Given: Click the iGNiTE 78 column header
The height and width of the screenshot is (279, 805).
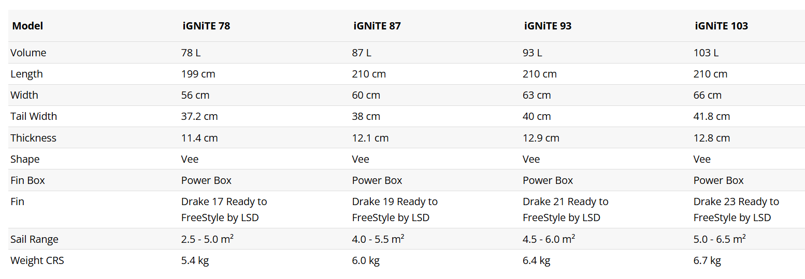Looking at the screenshot, I should 206,26.
